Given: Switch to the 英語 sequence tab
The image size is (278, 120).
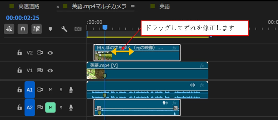Looking at the screenshot, I should click(165, 6).
